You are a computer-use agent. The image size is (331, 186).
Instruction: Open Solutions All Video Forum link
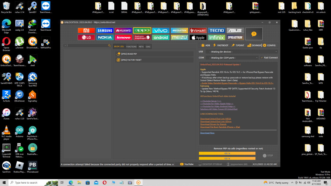[219, 109]
